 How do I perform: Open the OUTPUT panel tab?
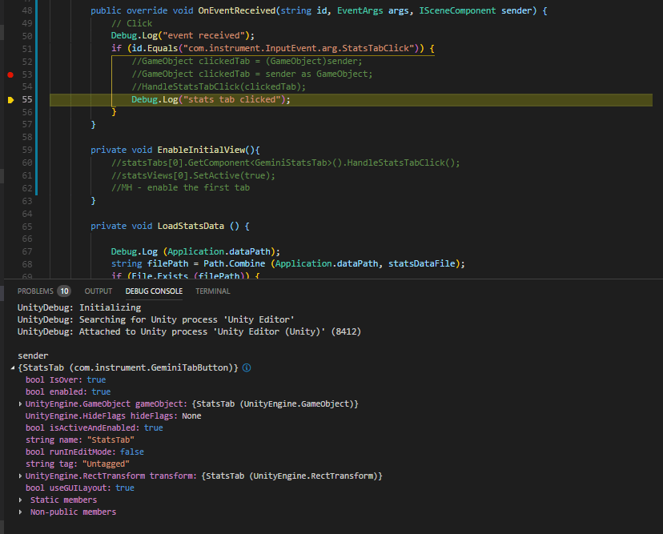(x=98, y=291)
